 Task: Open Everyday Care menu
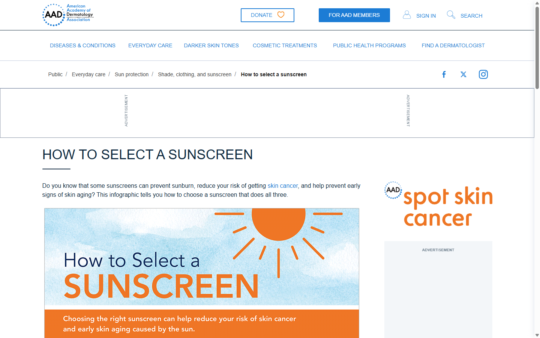150,45
